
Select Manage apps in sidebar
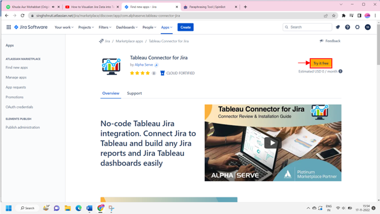16,78
